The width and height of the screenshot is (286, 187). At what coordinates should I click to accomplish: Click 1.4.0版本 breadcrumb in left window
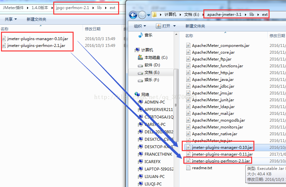coord(40,8)
